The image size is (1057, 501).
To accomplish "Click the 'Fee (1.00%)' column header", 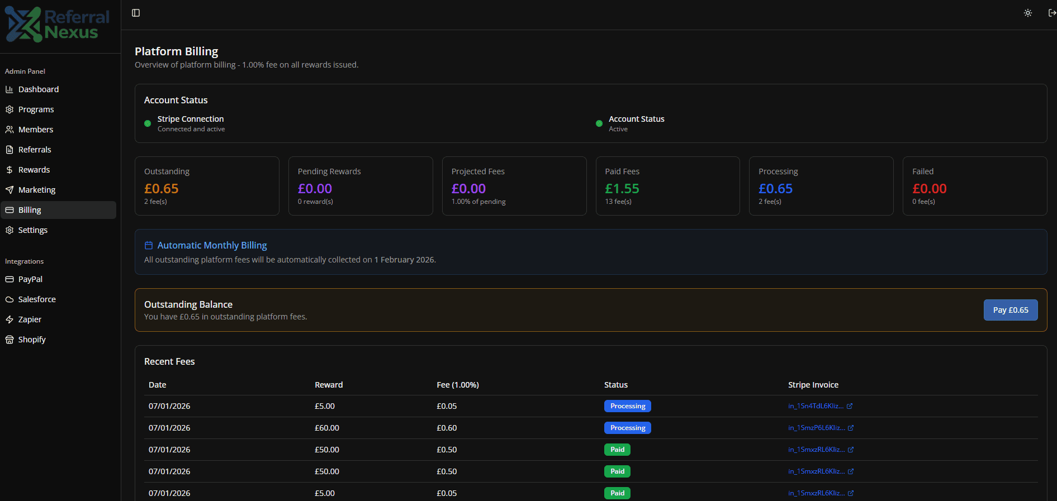I will tap(458, 385).
